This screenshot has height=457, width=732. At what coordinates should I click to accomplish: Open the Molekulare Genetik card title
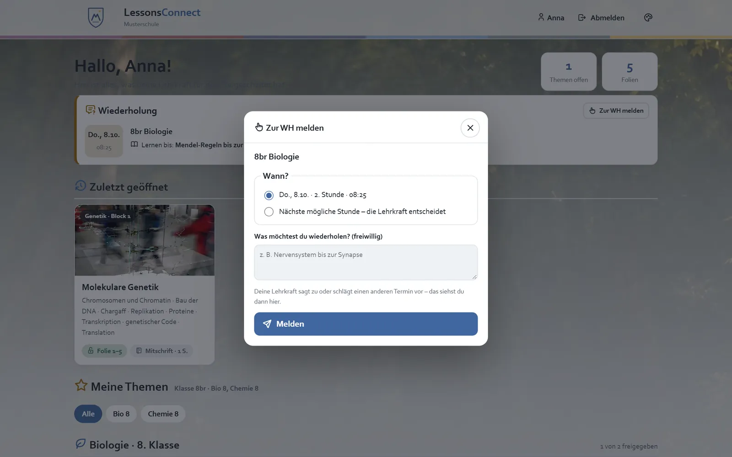click(x=120, y=287)
